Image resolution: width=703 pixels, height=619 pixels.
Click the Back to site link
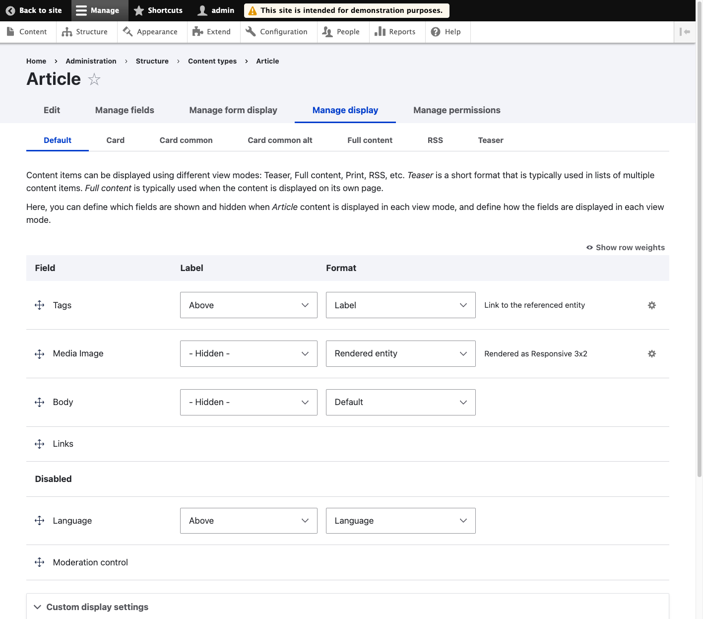[35, 10]
